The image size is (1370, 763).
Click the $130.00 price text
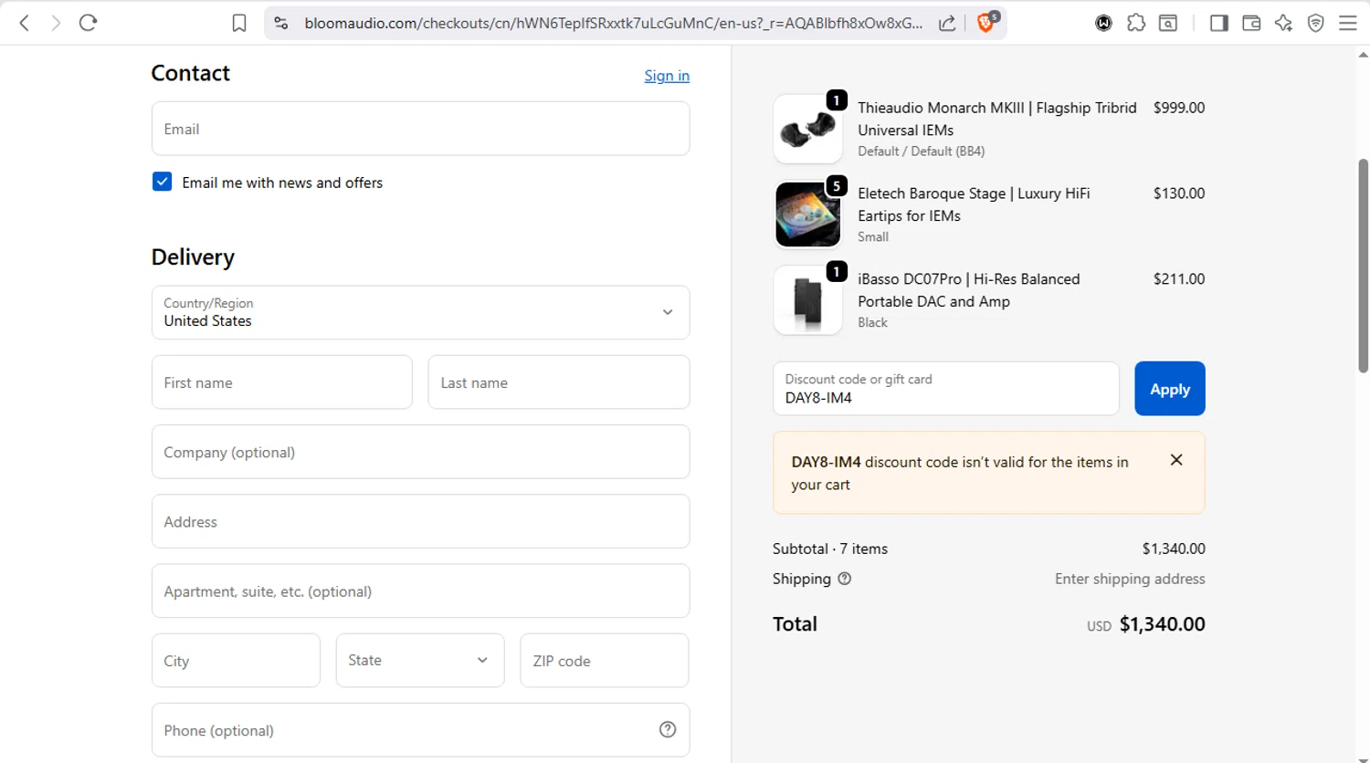pos(1179,193)
